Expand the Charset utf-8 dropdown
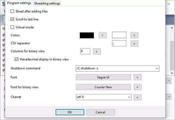Viewport: 175px width, 120px height. pos(129,97)
